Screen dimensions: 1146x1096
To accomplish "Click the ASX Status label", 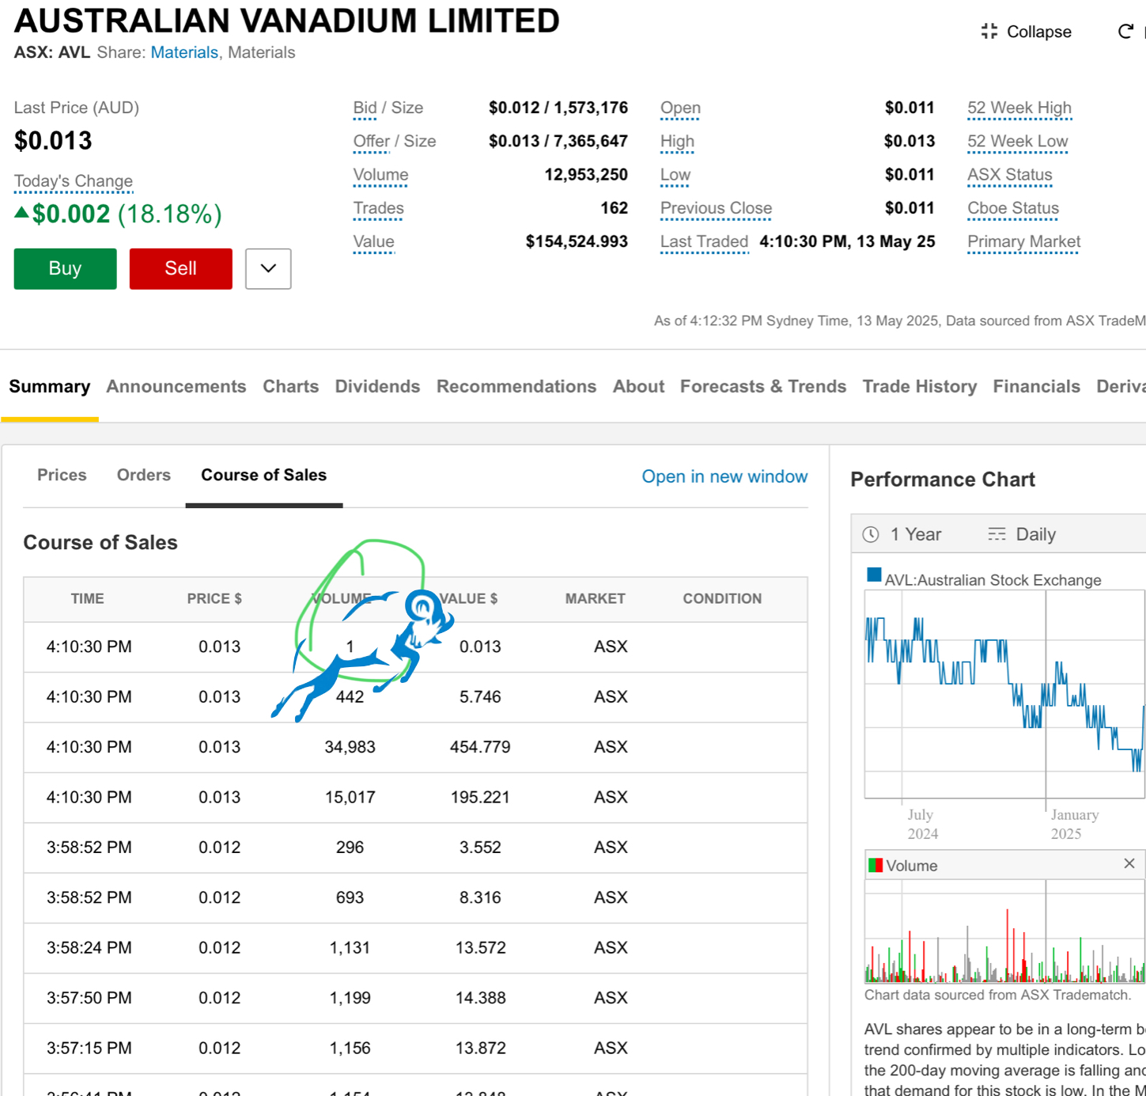I will (1010, 175).
